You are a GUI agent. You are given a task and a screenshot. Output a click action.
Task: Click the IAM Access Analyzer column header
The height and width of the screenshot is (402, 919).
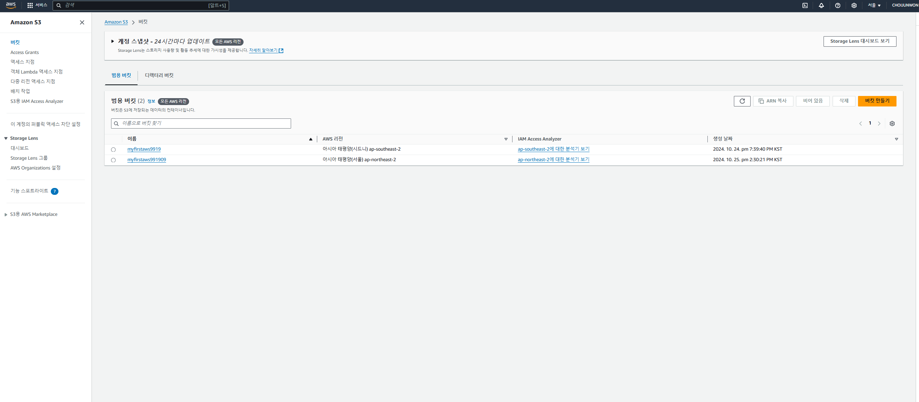click(x=540, y=139)
